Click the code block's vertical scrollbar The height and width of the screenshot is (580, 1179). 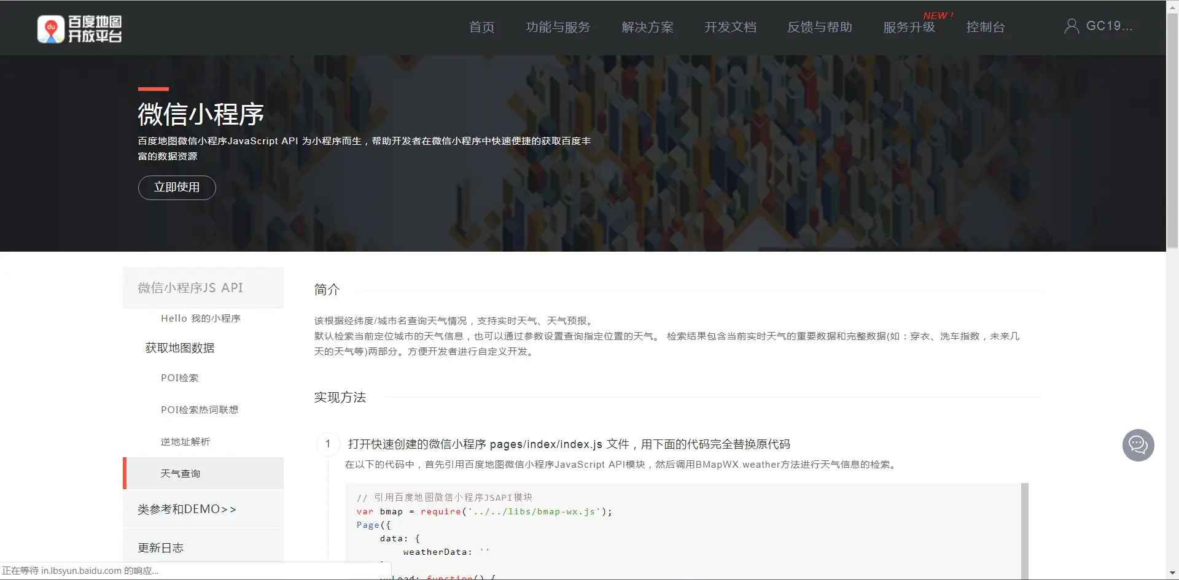1024,530
